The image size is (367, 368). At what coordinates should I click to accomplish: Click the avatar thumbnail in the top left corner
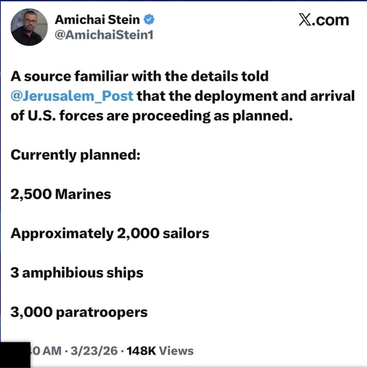point(29,28)
